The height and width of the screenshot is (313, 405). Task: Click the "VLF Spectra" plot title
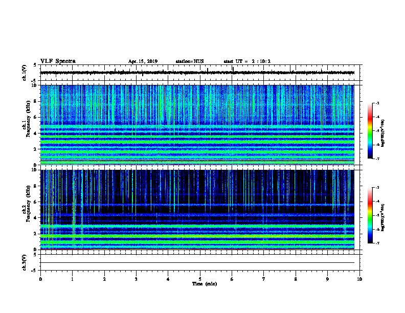point(58,61)
